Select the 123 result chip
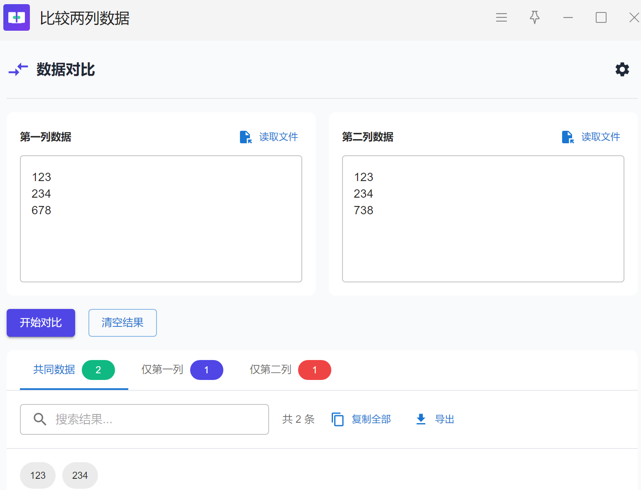This screenshot has height=490, width=641. tap(38, 475)
